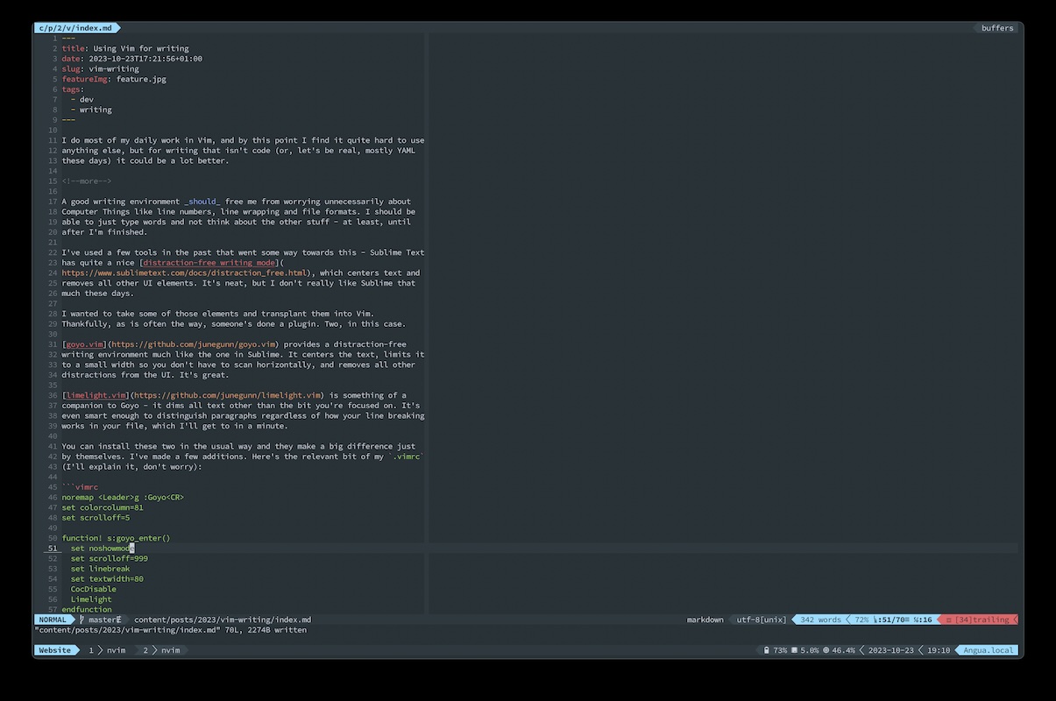The width and height of the screenshot is (1056, 701).
Task: Click the goyo.vim link text
Action: [x=86, y=344]
